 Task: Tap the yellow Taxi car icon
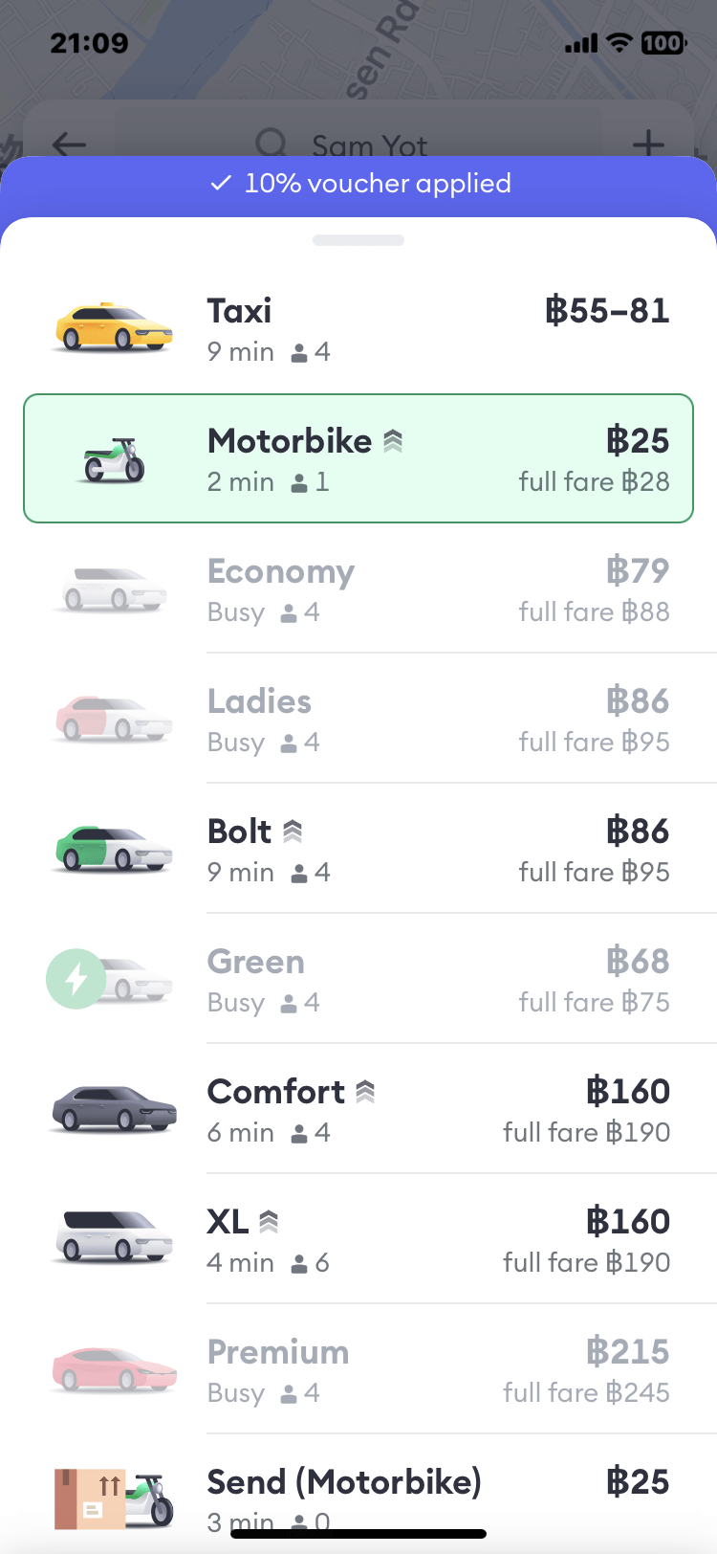(114, 328)
